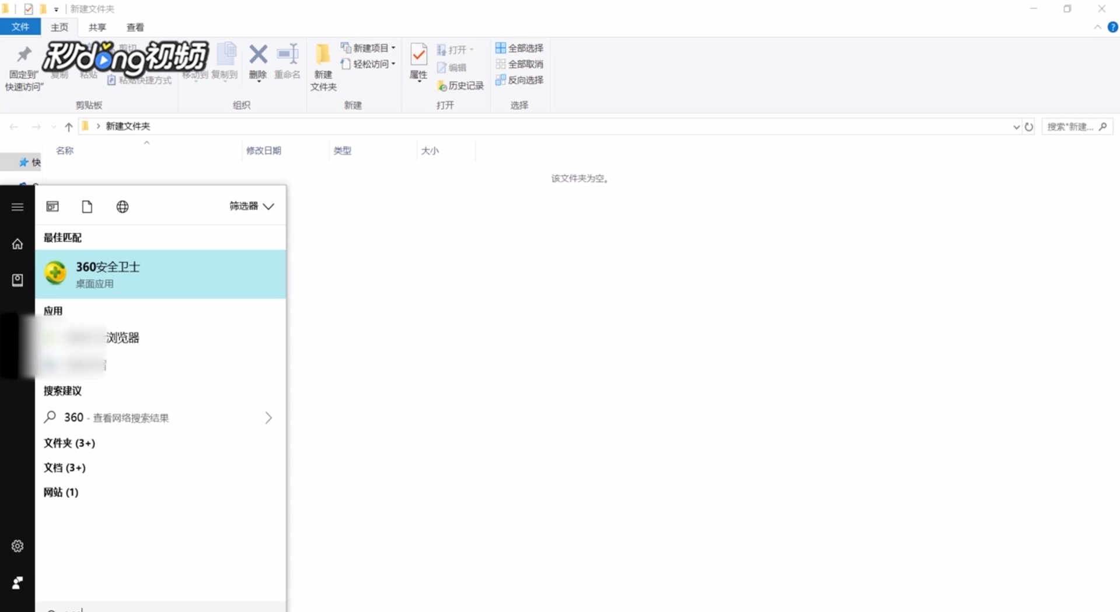The height and width of the screenshot is (612, 1120).
Task: Sort by 名称 column header
Action: [x=65, y=151]
